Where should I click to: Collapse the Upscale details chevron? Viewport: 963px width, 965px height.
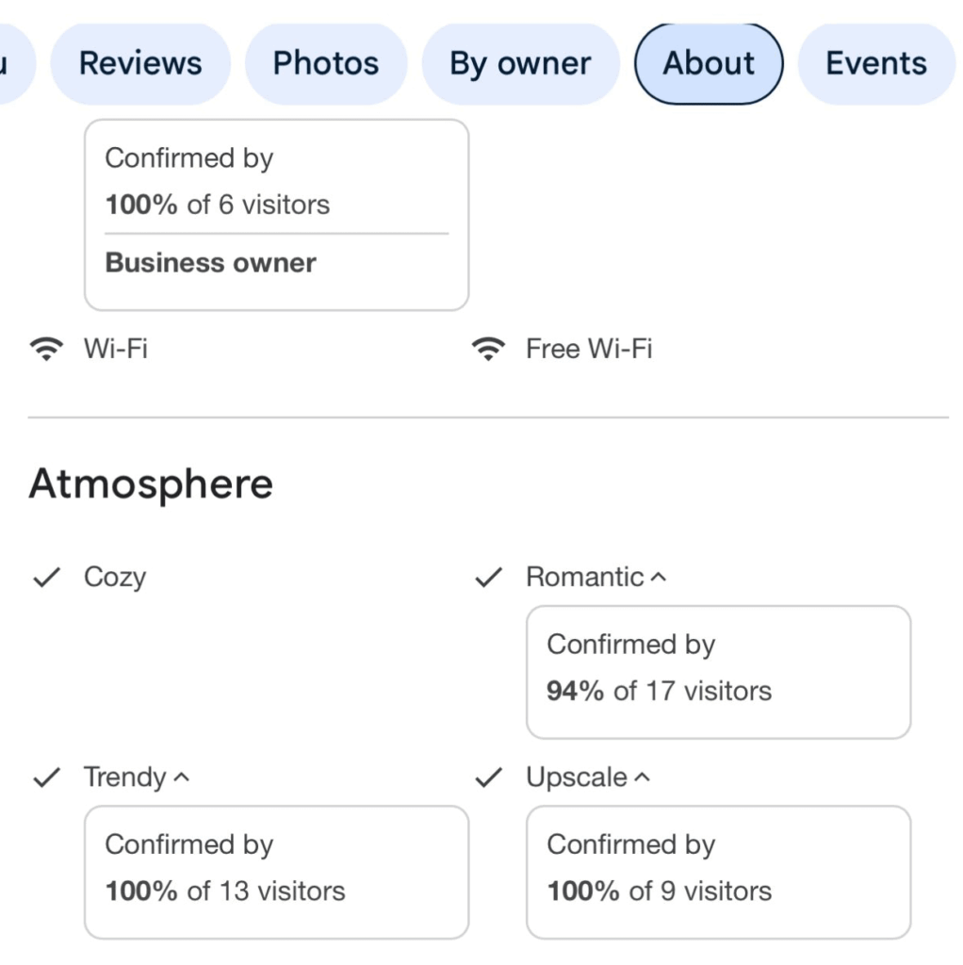(x=642, y=777)
